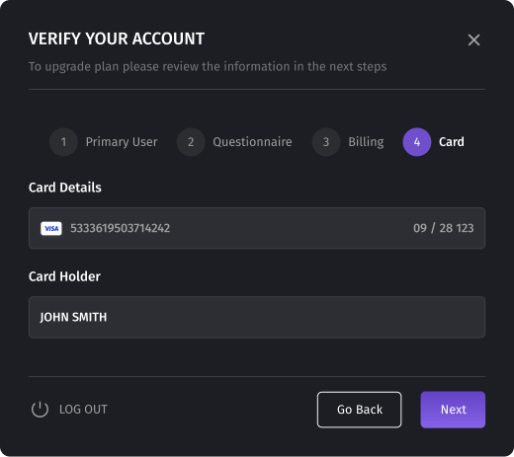The height and width of the screenshot is (457, 514).
Task: Click the Card Details heading
Action: coord(65,188)
